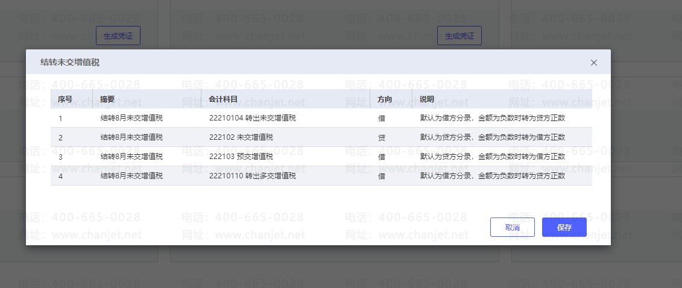Click direction 借 in 预交增值税 row

[x=382, y=157]
